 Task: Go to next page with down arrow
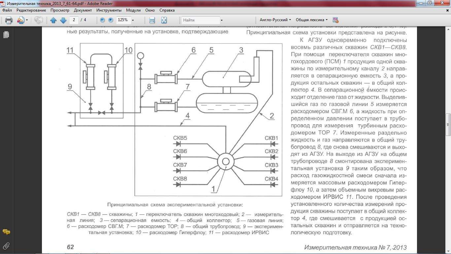63,20
